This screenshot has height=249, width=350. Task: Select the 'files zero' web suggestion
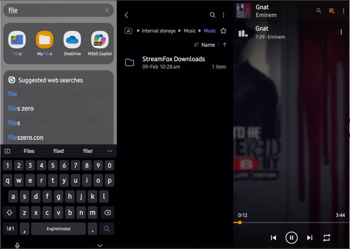click(x=21, y=109)
